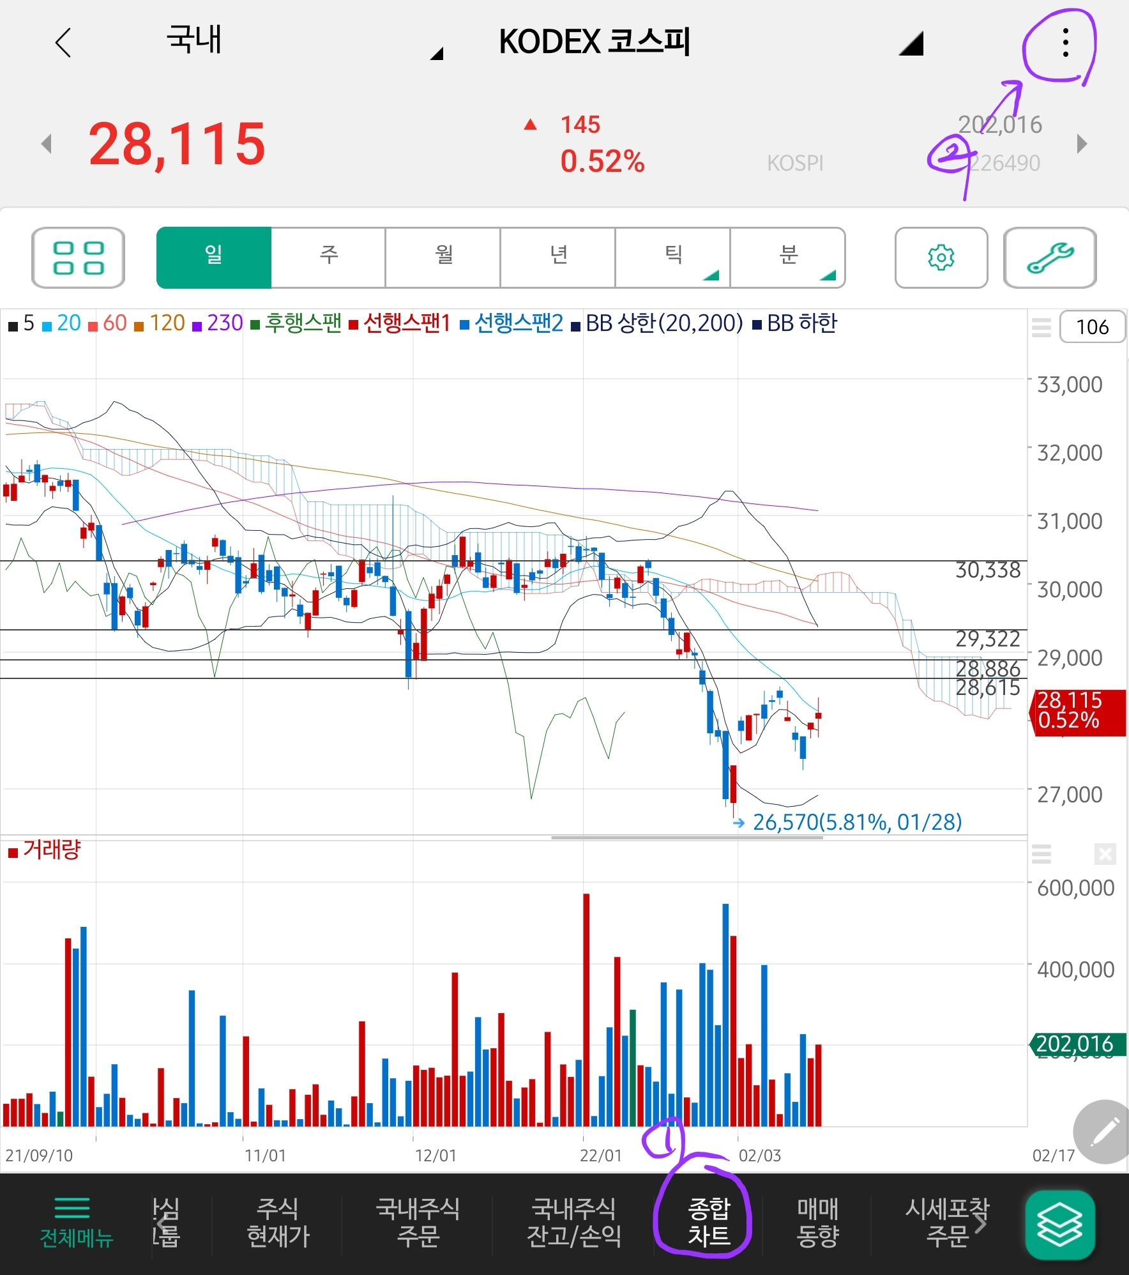Tap the KOSPI market label

pos(795,164)
